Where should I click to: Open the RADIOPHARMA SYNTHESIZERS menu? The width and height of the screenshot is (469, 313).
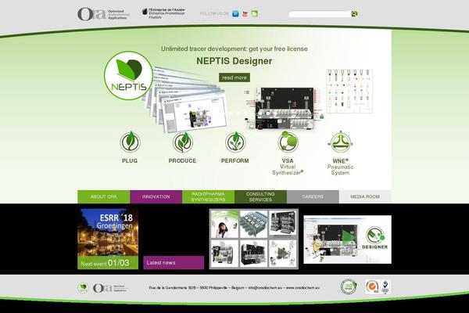(x=208, y=196)
